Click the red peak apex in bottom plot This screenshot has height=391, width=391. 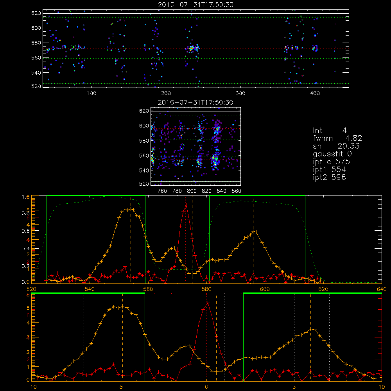[x=208, y=303]
